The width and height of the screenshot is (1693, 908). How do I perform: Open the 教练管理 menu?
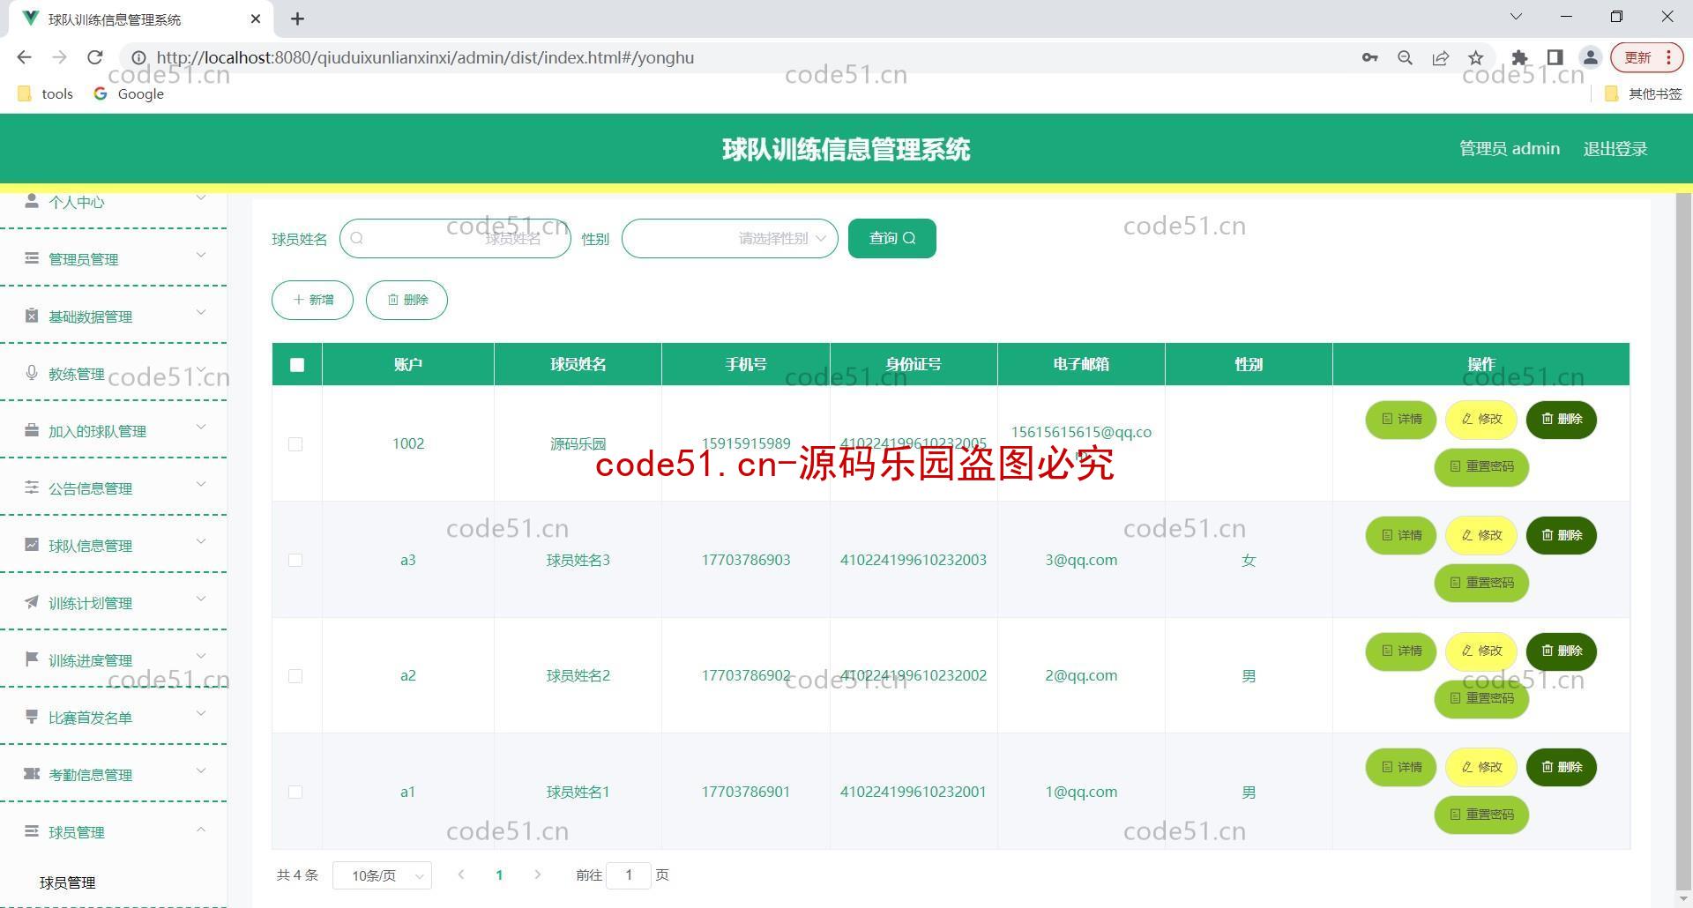[x=113, y=373]
